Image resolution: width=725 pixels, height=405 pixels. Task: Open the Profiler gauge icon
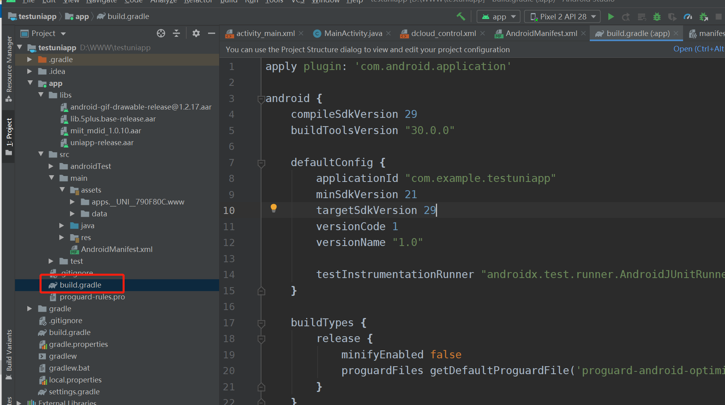[688, 17]
